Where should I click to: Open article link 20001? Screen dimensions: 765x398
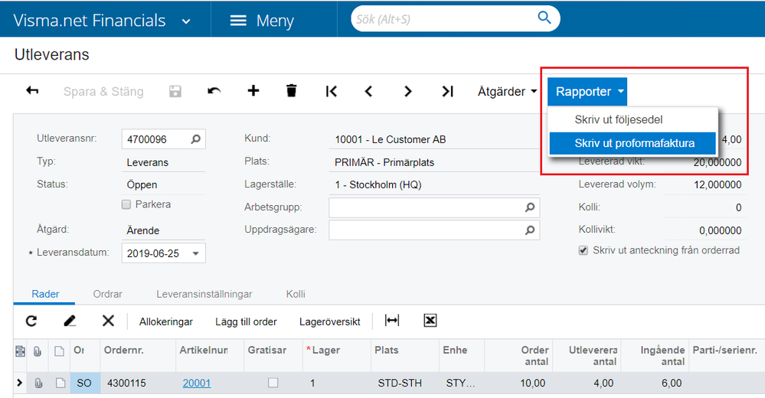pos(197,383)
